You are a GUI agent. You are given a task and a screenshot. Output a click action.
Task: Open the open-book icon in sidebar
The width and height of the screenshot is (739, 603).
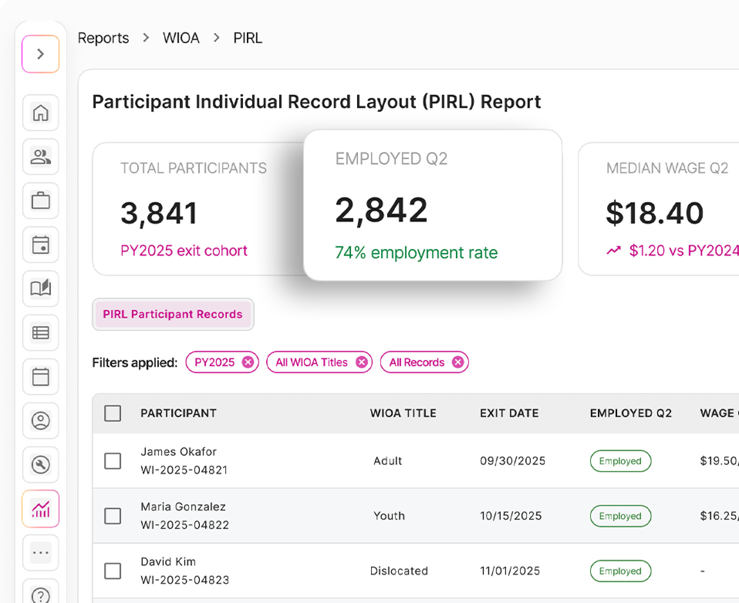40,289
